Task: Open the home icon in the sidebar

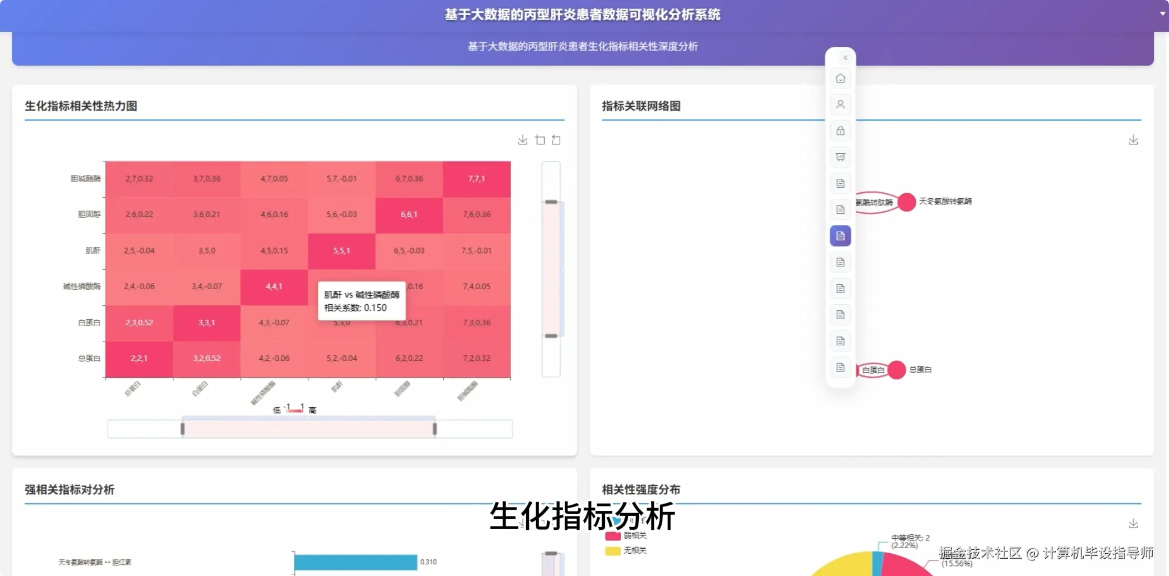Action: pyautogui.click(x=840, y=79)
